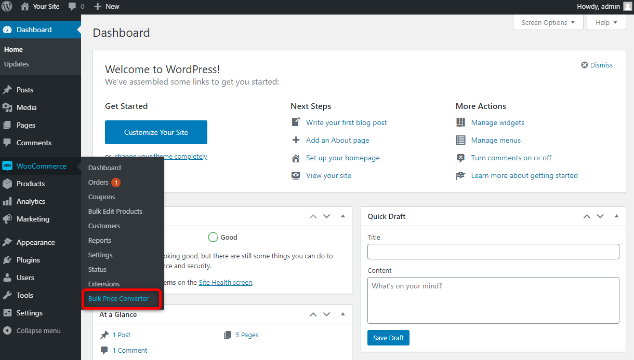634x360 pixels.
Task: Click the Appearance brush icon
Action: click(x=7, y=242)
